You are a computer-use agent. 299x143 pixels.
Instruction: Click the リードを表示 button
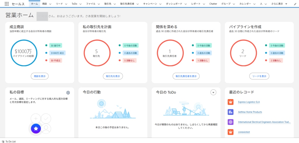pyautogui.click(x=259, y=76)
